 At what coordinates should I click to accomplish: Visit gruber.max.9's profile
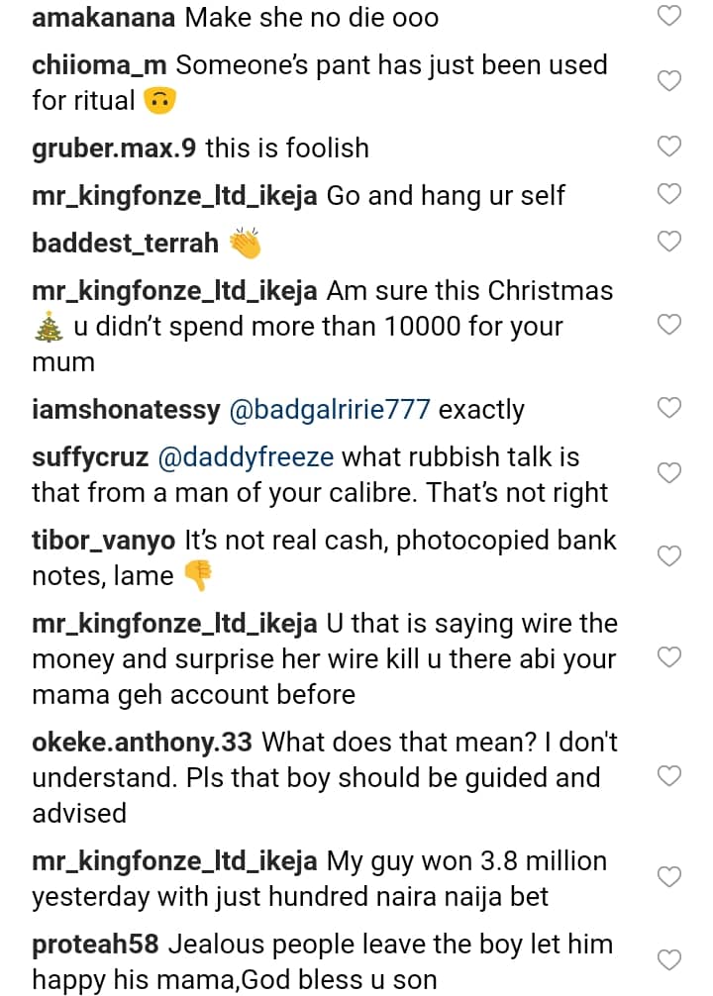pyautogui.click(x=114, y=148)
